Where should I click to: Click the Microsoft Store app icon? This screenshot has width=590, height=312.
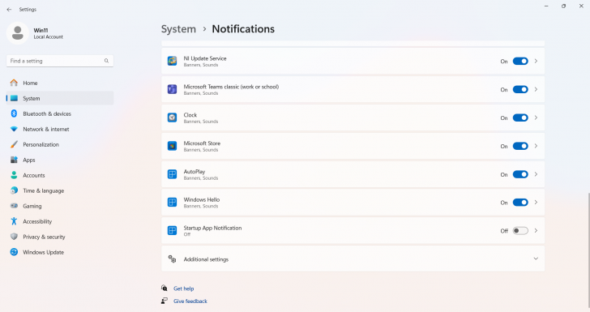tap(172, 146)
